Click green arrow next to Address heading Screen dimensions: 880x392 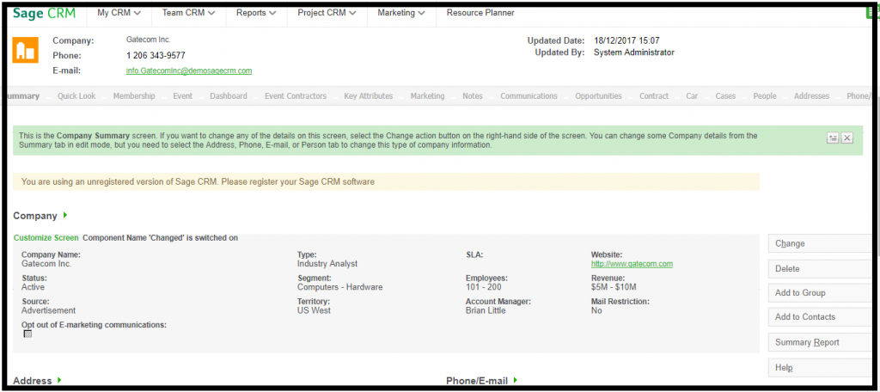(x=59, y=380)
